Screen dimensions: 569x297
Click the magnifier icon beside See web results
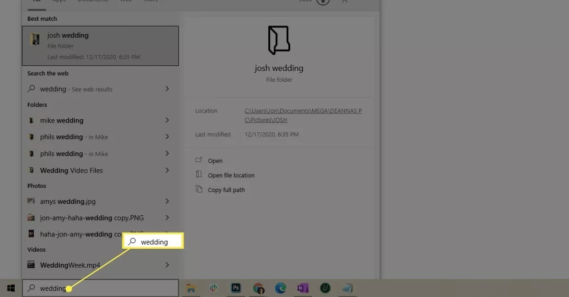(31, 88)
